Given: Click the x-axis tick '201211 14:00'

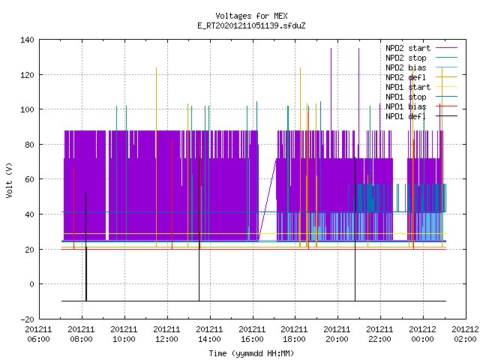Looking at the screenshot, I should coord(209,334).
